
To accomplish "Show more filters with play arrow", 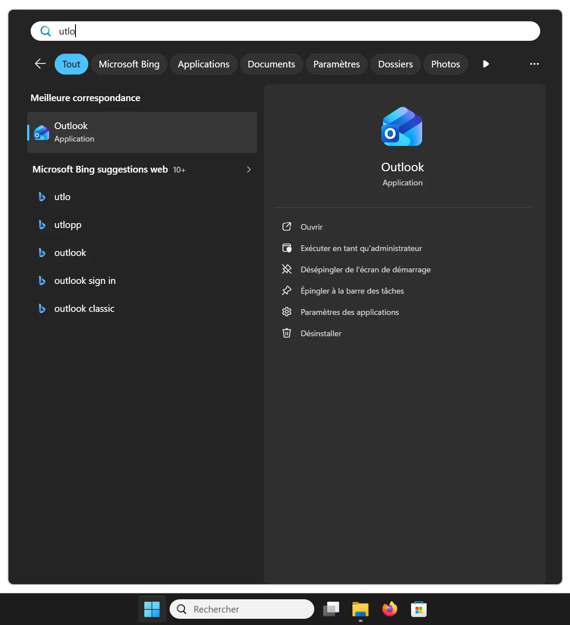I will [486, 64].
